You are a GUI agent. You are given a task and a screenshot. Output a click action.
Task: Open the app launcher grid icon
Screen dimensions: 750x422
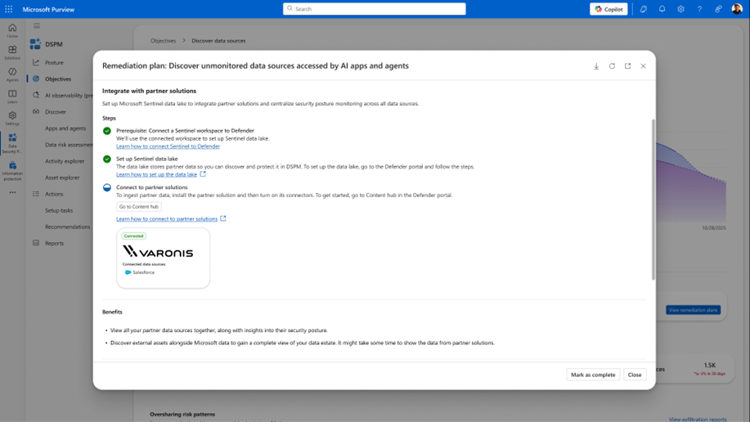(x=9, y=9)
